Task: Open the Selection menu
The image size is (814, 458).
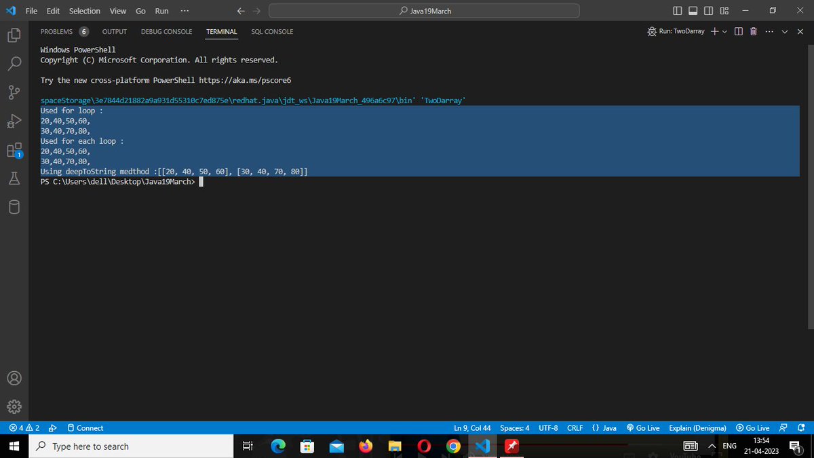Action: click(85, 11)
